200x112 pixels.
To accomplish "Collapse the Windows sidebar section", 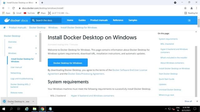I will (36, 54).
